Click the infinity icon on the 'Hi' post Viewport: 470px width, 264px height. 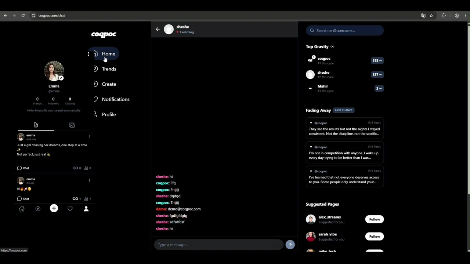(x=75, y=199)
